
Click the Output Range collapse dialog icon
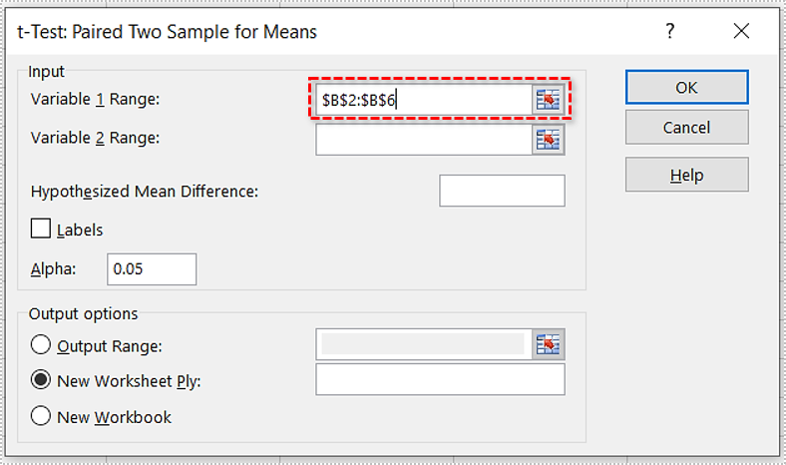click(549, 344)
